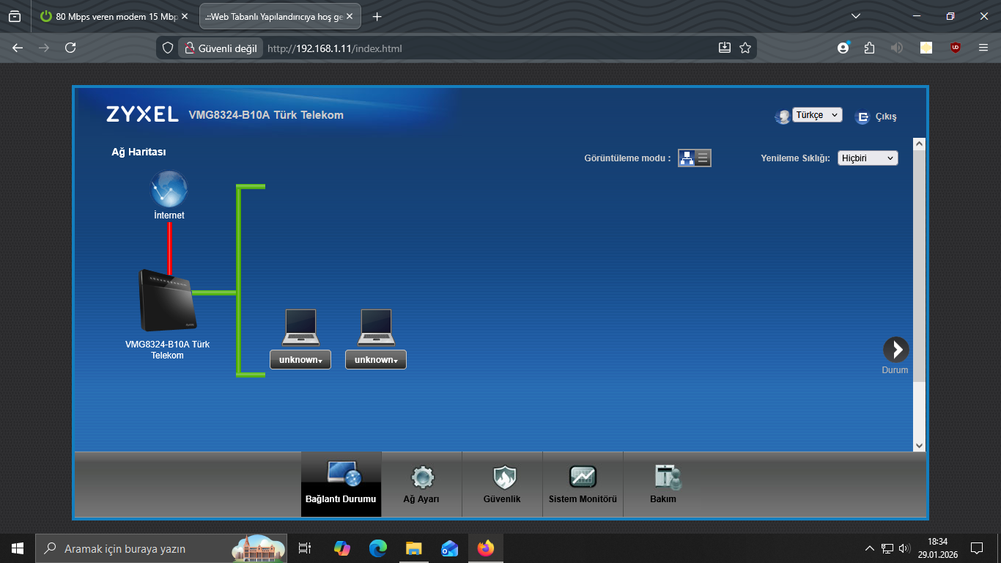Close the Web Tabanlı Yapılandırıcı tab
The image size is (1001, 563).
[348, 16]
